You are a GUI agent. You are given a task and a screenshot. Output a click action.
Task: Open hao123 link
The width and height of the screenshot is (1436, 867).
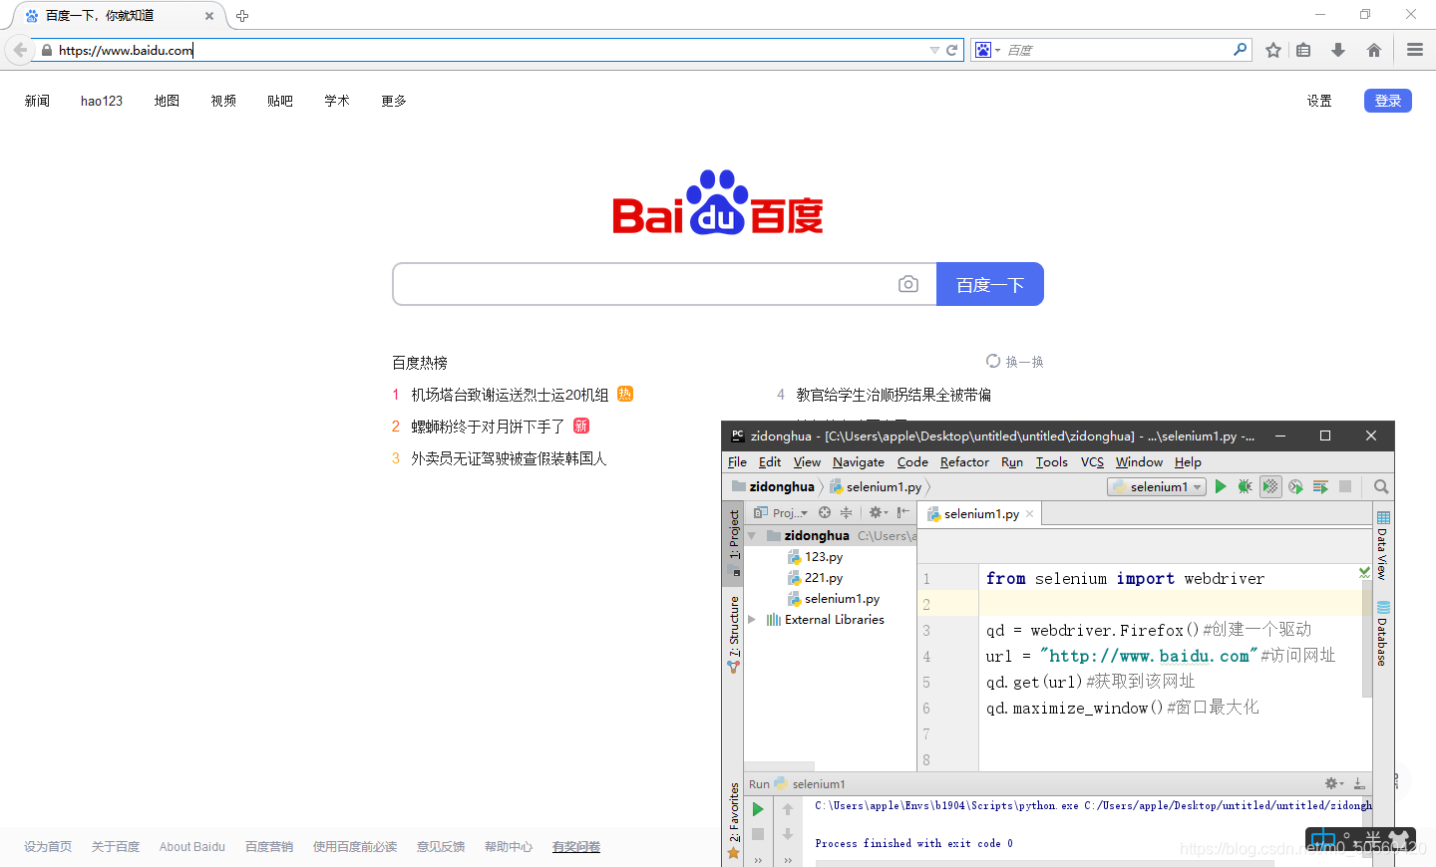point(102,101)
